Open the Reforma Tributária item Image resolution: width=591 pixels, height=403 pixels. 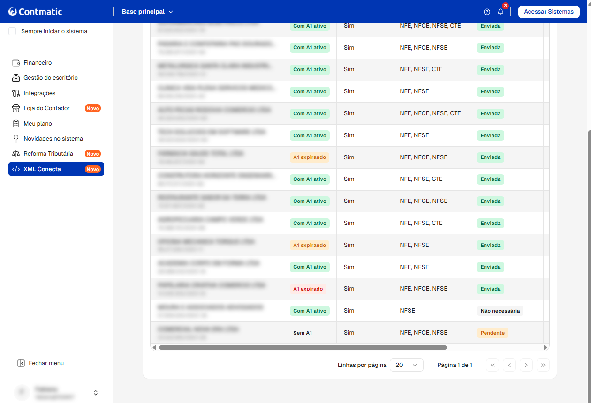point(56,154)
